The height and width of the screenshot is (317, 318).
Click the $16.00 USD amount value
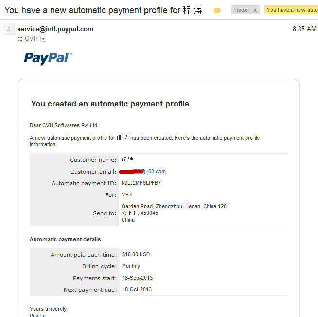[x=136, y=254]
